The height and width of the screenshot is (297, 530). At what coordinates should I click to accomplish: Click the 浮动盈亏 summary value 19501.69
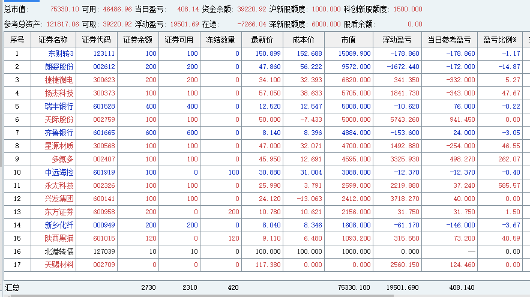coord(184,24)
